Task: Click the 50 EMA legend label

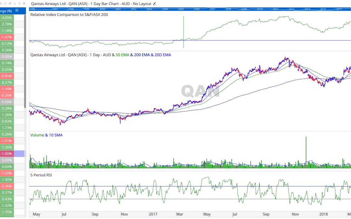Action: point(122,55)
